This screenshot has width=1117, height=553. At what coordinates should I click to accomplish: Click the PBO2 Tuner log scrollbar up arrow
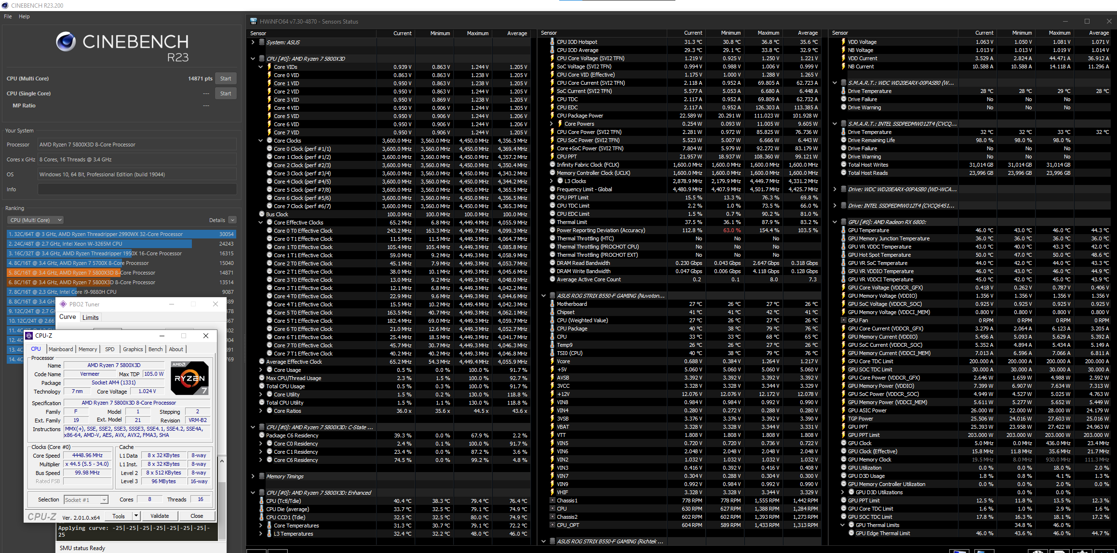(222, 461)
